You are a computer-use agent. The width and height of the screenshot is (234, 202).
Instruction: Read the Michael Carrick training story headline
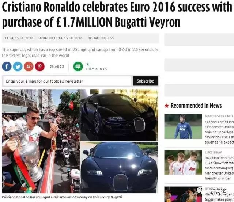[219, 132]
